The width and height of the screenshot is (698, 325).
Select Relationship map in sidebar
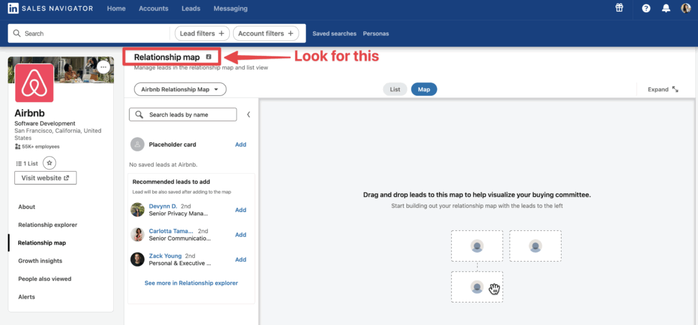42,243
